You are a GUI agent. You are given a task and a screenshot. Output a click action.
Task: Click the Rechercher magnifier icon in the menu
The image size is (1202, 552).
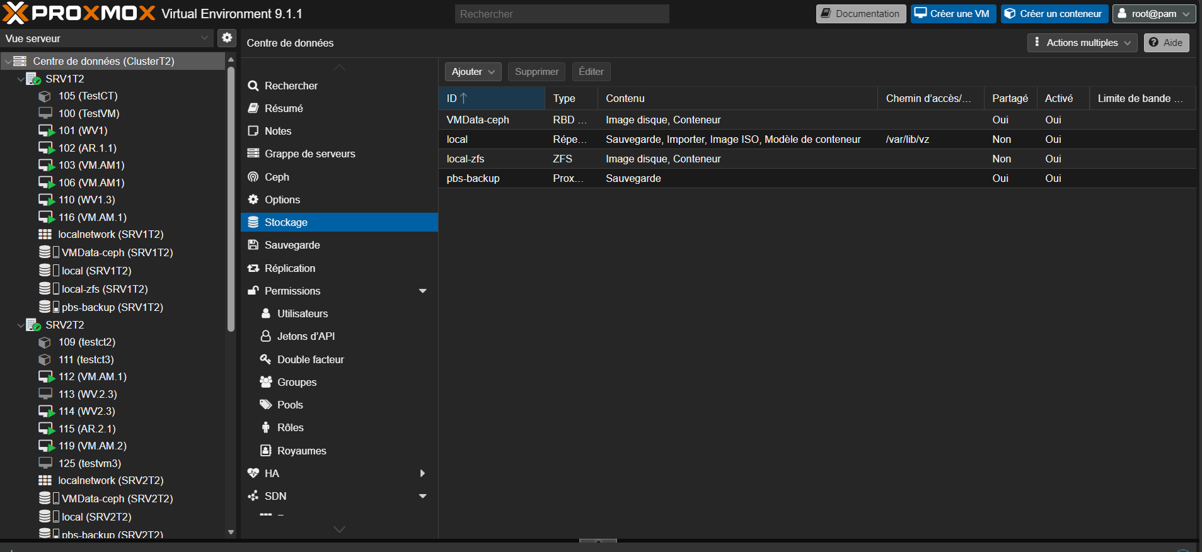[x=253, y=86]
